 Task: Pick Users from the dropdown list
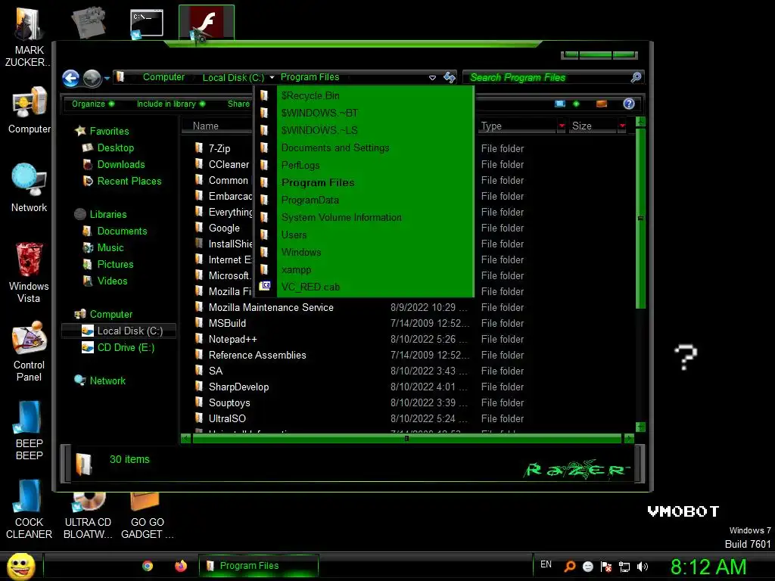[364, 235]
